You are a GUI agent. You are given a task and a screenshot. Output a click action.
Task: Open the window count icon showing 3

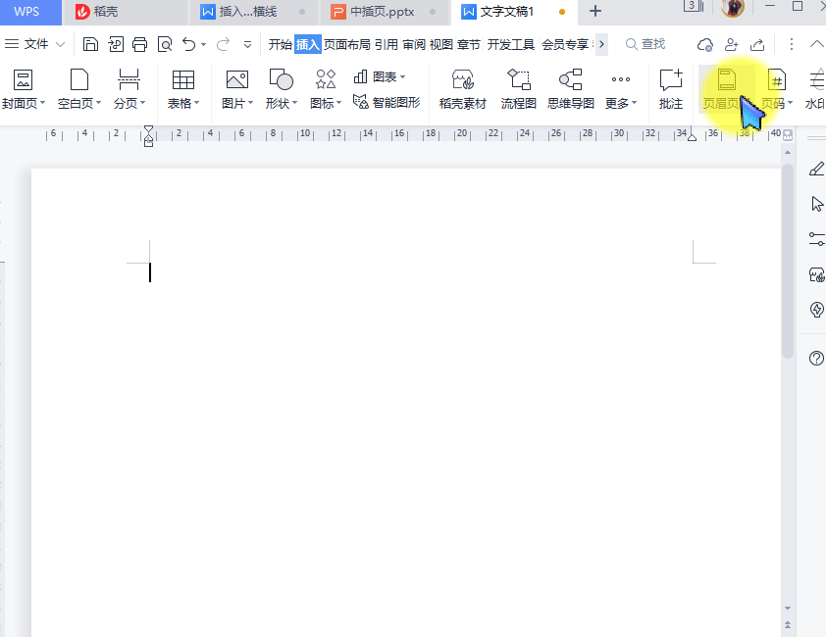click(694, 6)
